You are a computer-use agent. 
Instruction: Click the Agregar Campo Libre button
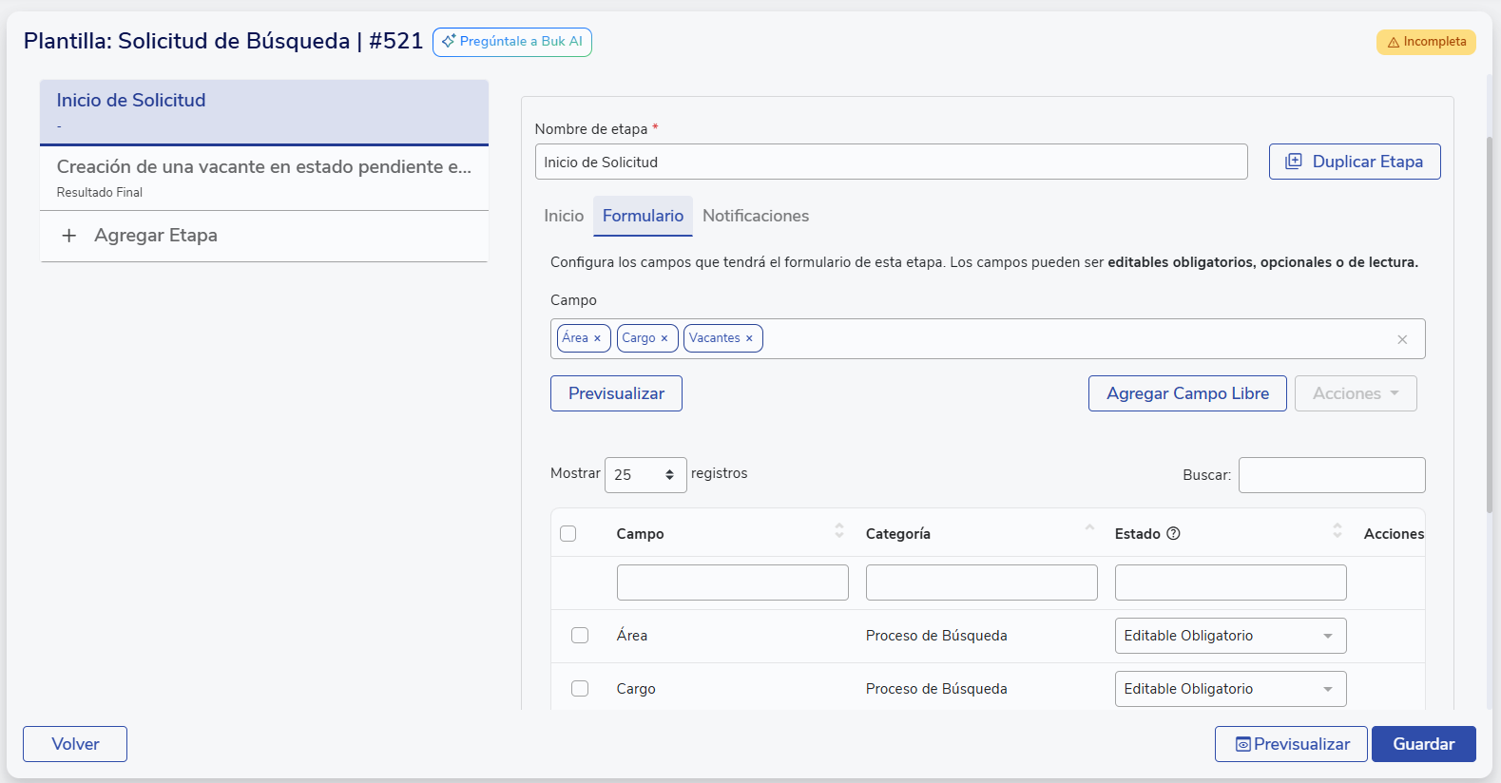(x=1186, y=393)
